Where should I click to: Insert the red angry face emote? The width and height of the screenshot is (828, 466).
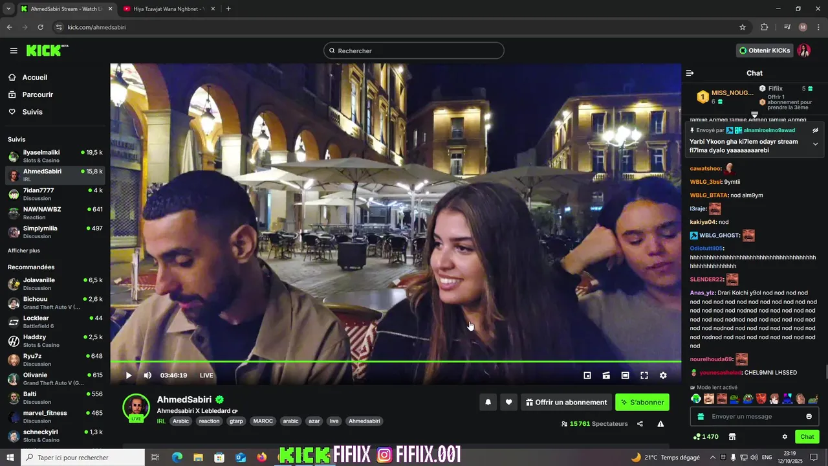point(761,399)
